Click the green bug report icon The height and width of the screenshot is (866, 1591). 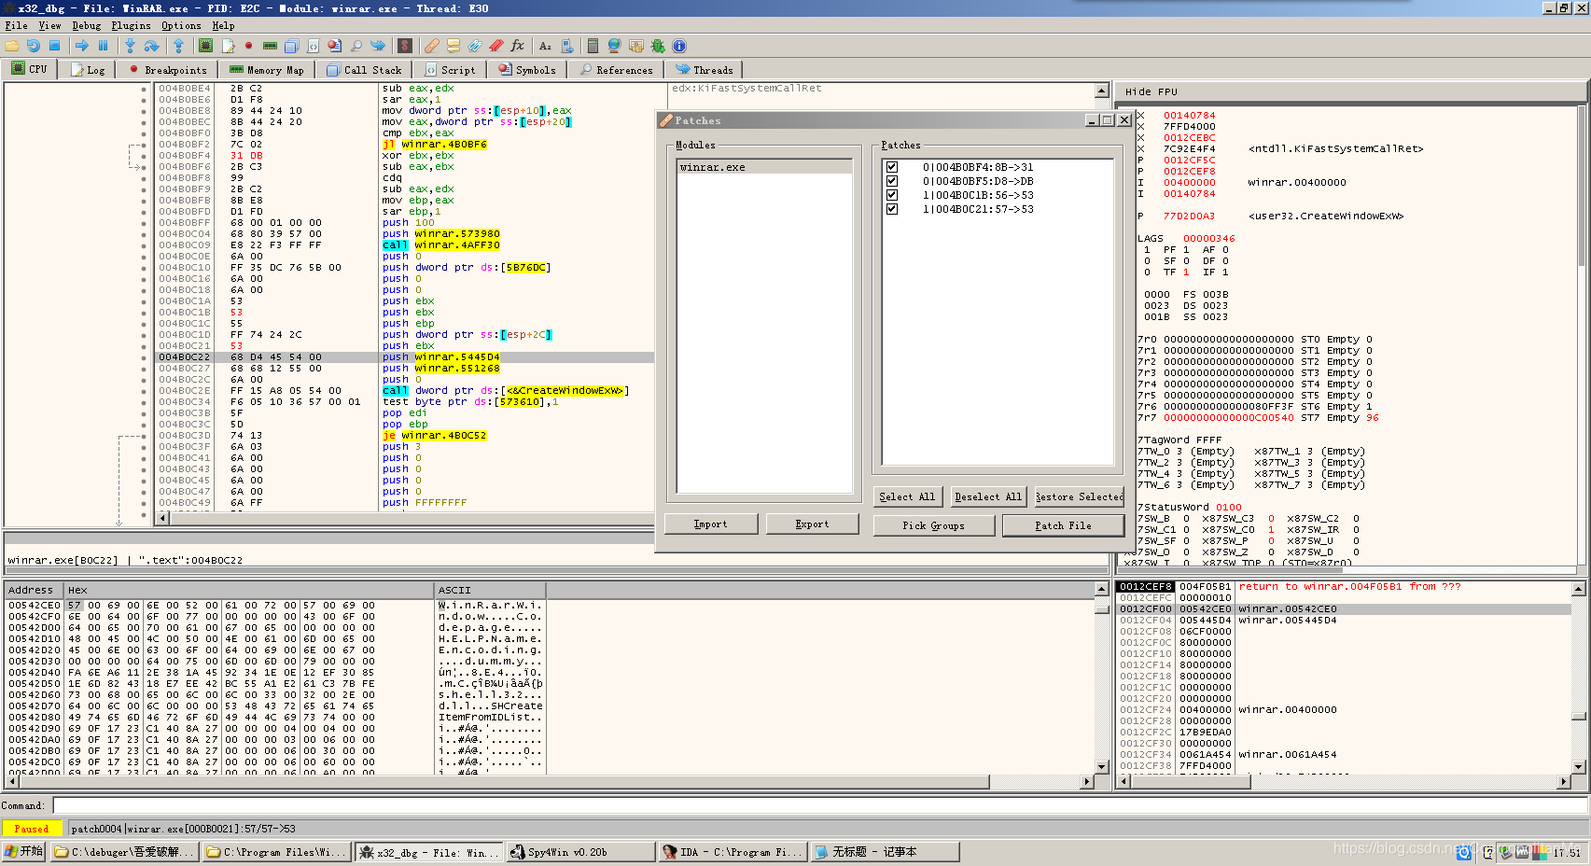pos(658,46)
